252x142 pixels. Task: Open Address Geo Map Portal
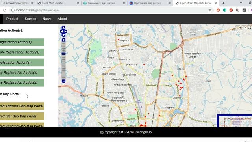tap(22, 106)
